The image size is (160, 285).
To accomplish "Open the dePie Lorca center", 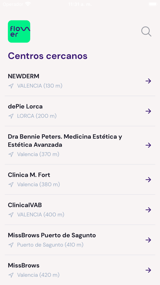I will coord(25,106).
